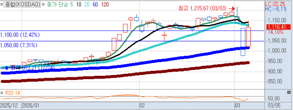Select the 10-day moving average legend number
The image size is (293, 110).
79,4
